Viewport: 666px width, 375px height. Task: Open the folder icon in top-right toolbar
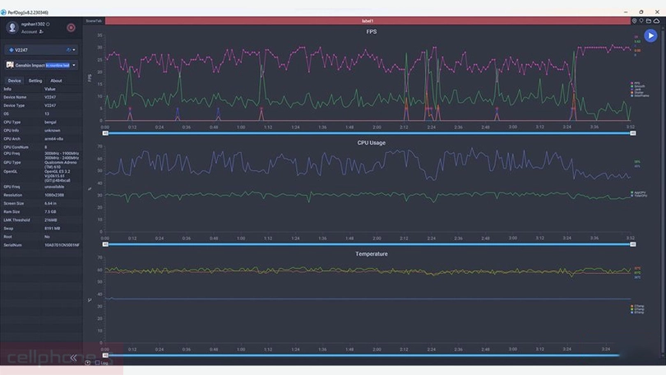(649, 21)
